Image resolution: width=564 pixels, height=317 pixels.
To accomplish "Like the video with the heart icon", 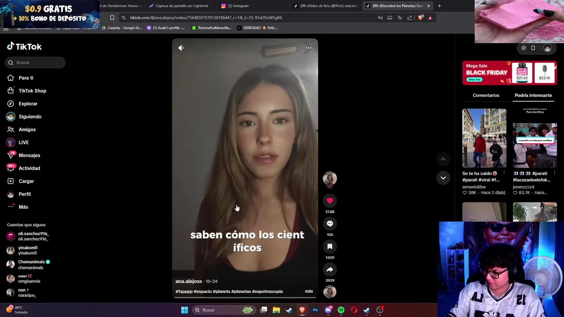I will pyautogui.click(x=330, y=200).
